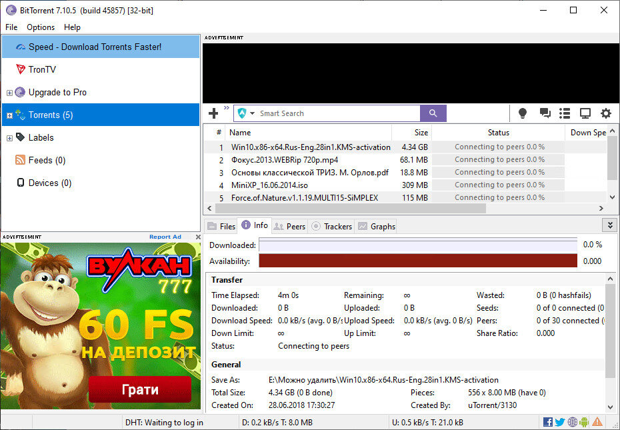The image size is (620, 430).
Task: Expand the Labels tree node
Action: (x=9, y=138)
